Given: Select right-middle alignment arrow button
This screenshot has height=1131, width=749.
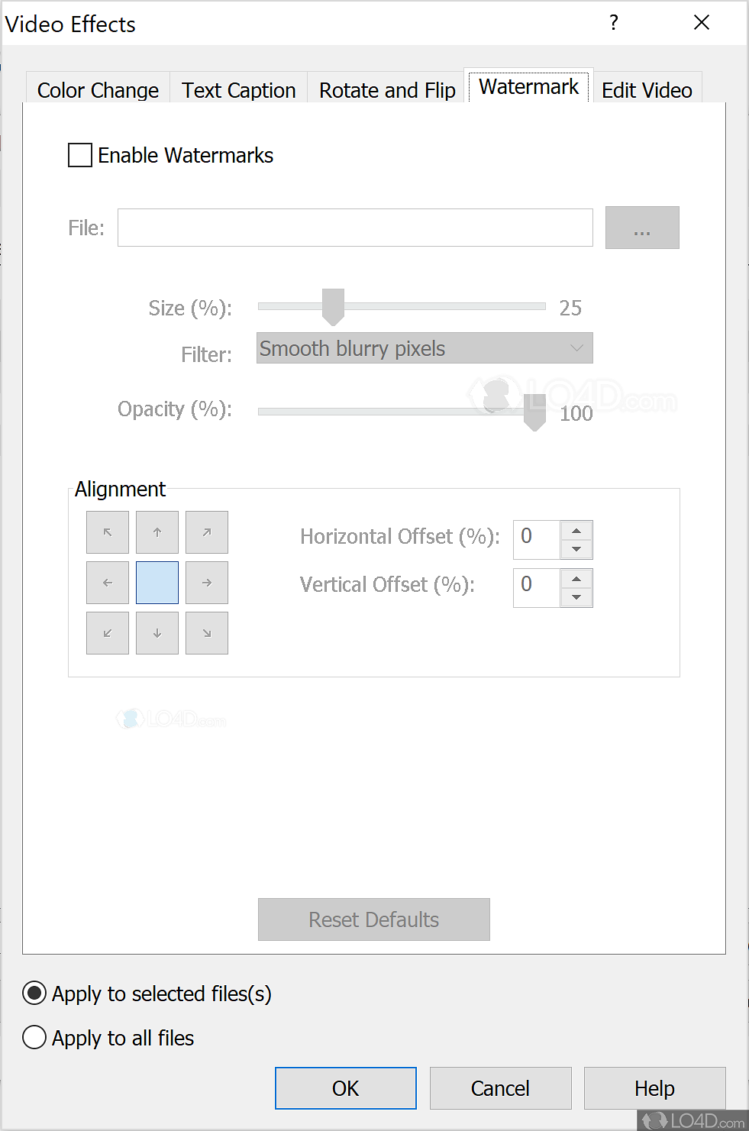Looking at the screenshot, I should click(207, 583).
